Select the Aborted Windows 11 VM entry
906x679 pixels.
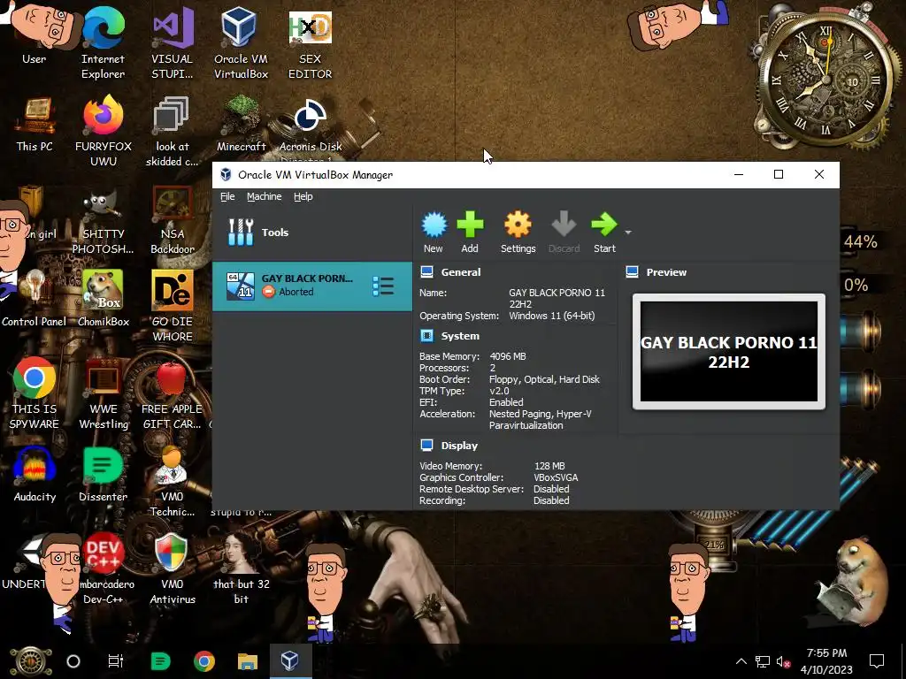pyautogui.click(x=312, y=286)
